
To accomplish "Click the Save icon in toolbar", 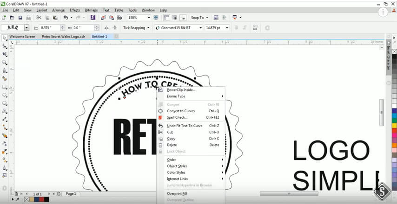I will (x=20, y=18).
